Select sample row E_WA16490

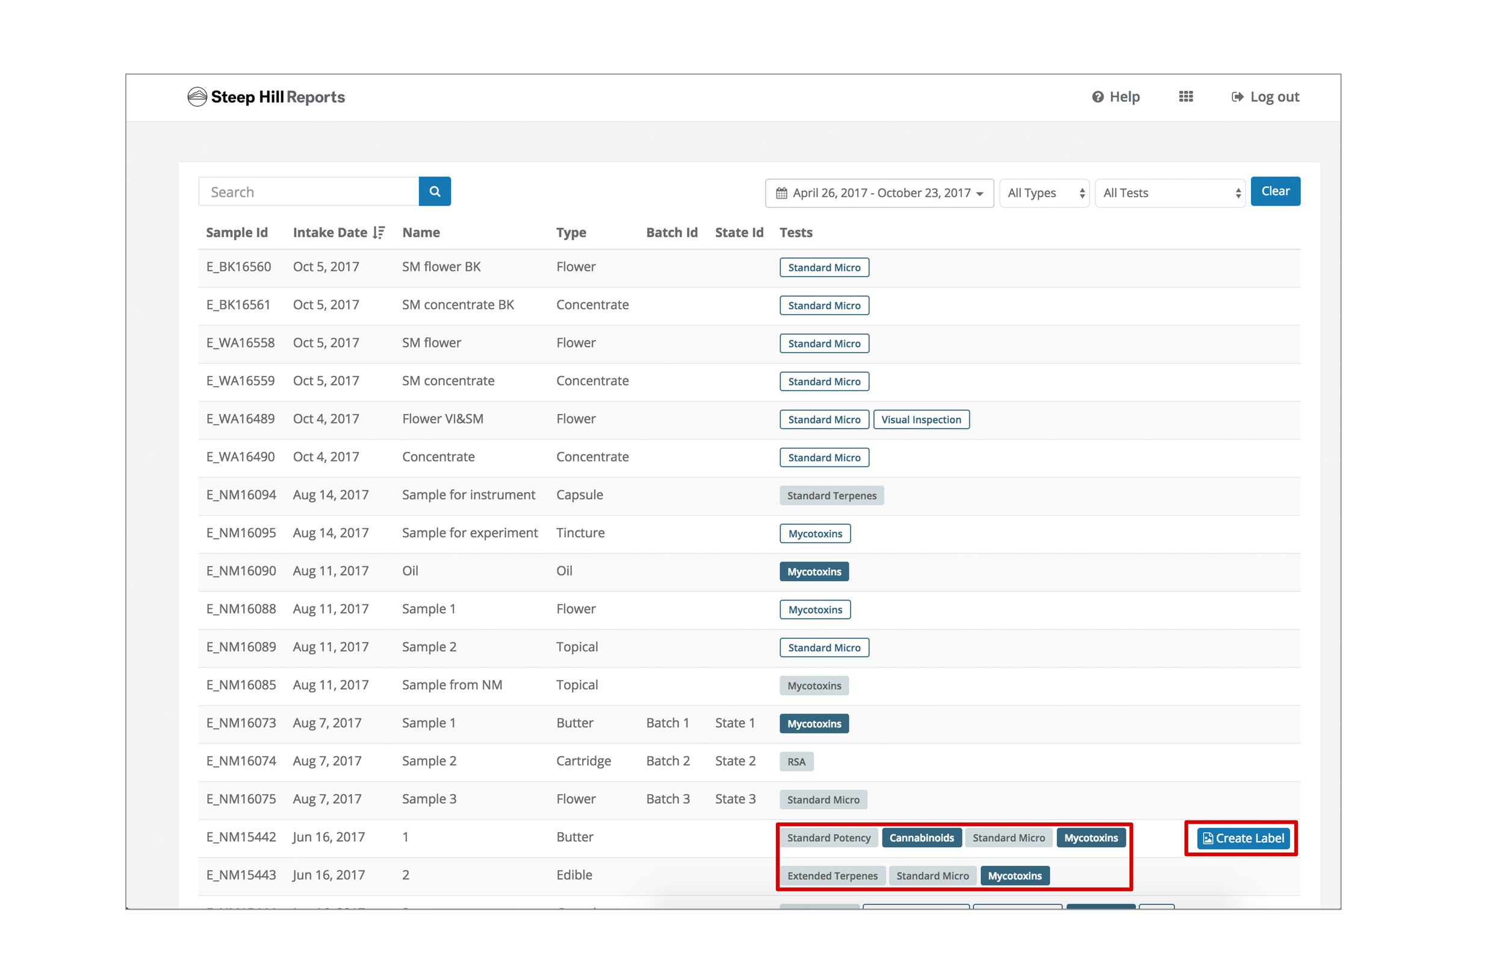click(749, 458)
